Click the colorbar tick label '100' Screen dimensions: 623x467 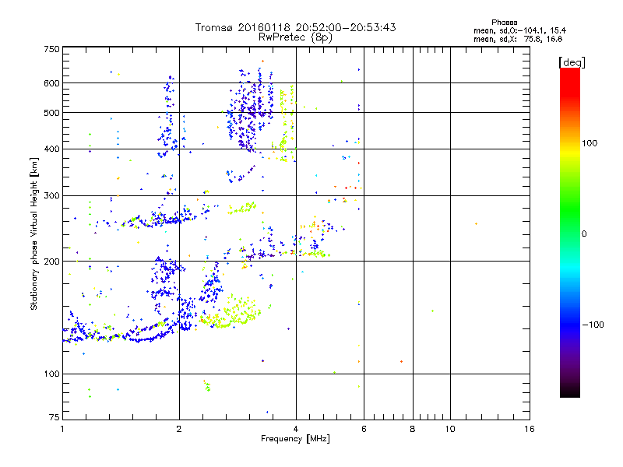[590, 143]
